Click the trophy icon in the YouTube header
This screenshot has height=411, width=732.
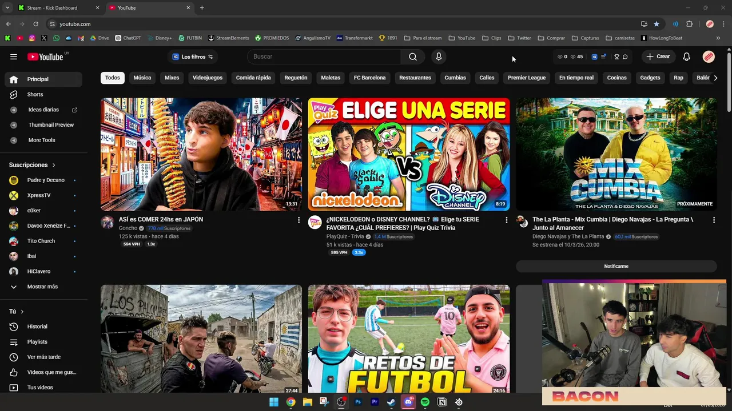tap(616, 57)
